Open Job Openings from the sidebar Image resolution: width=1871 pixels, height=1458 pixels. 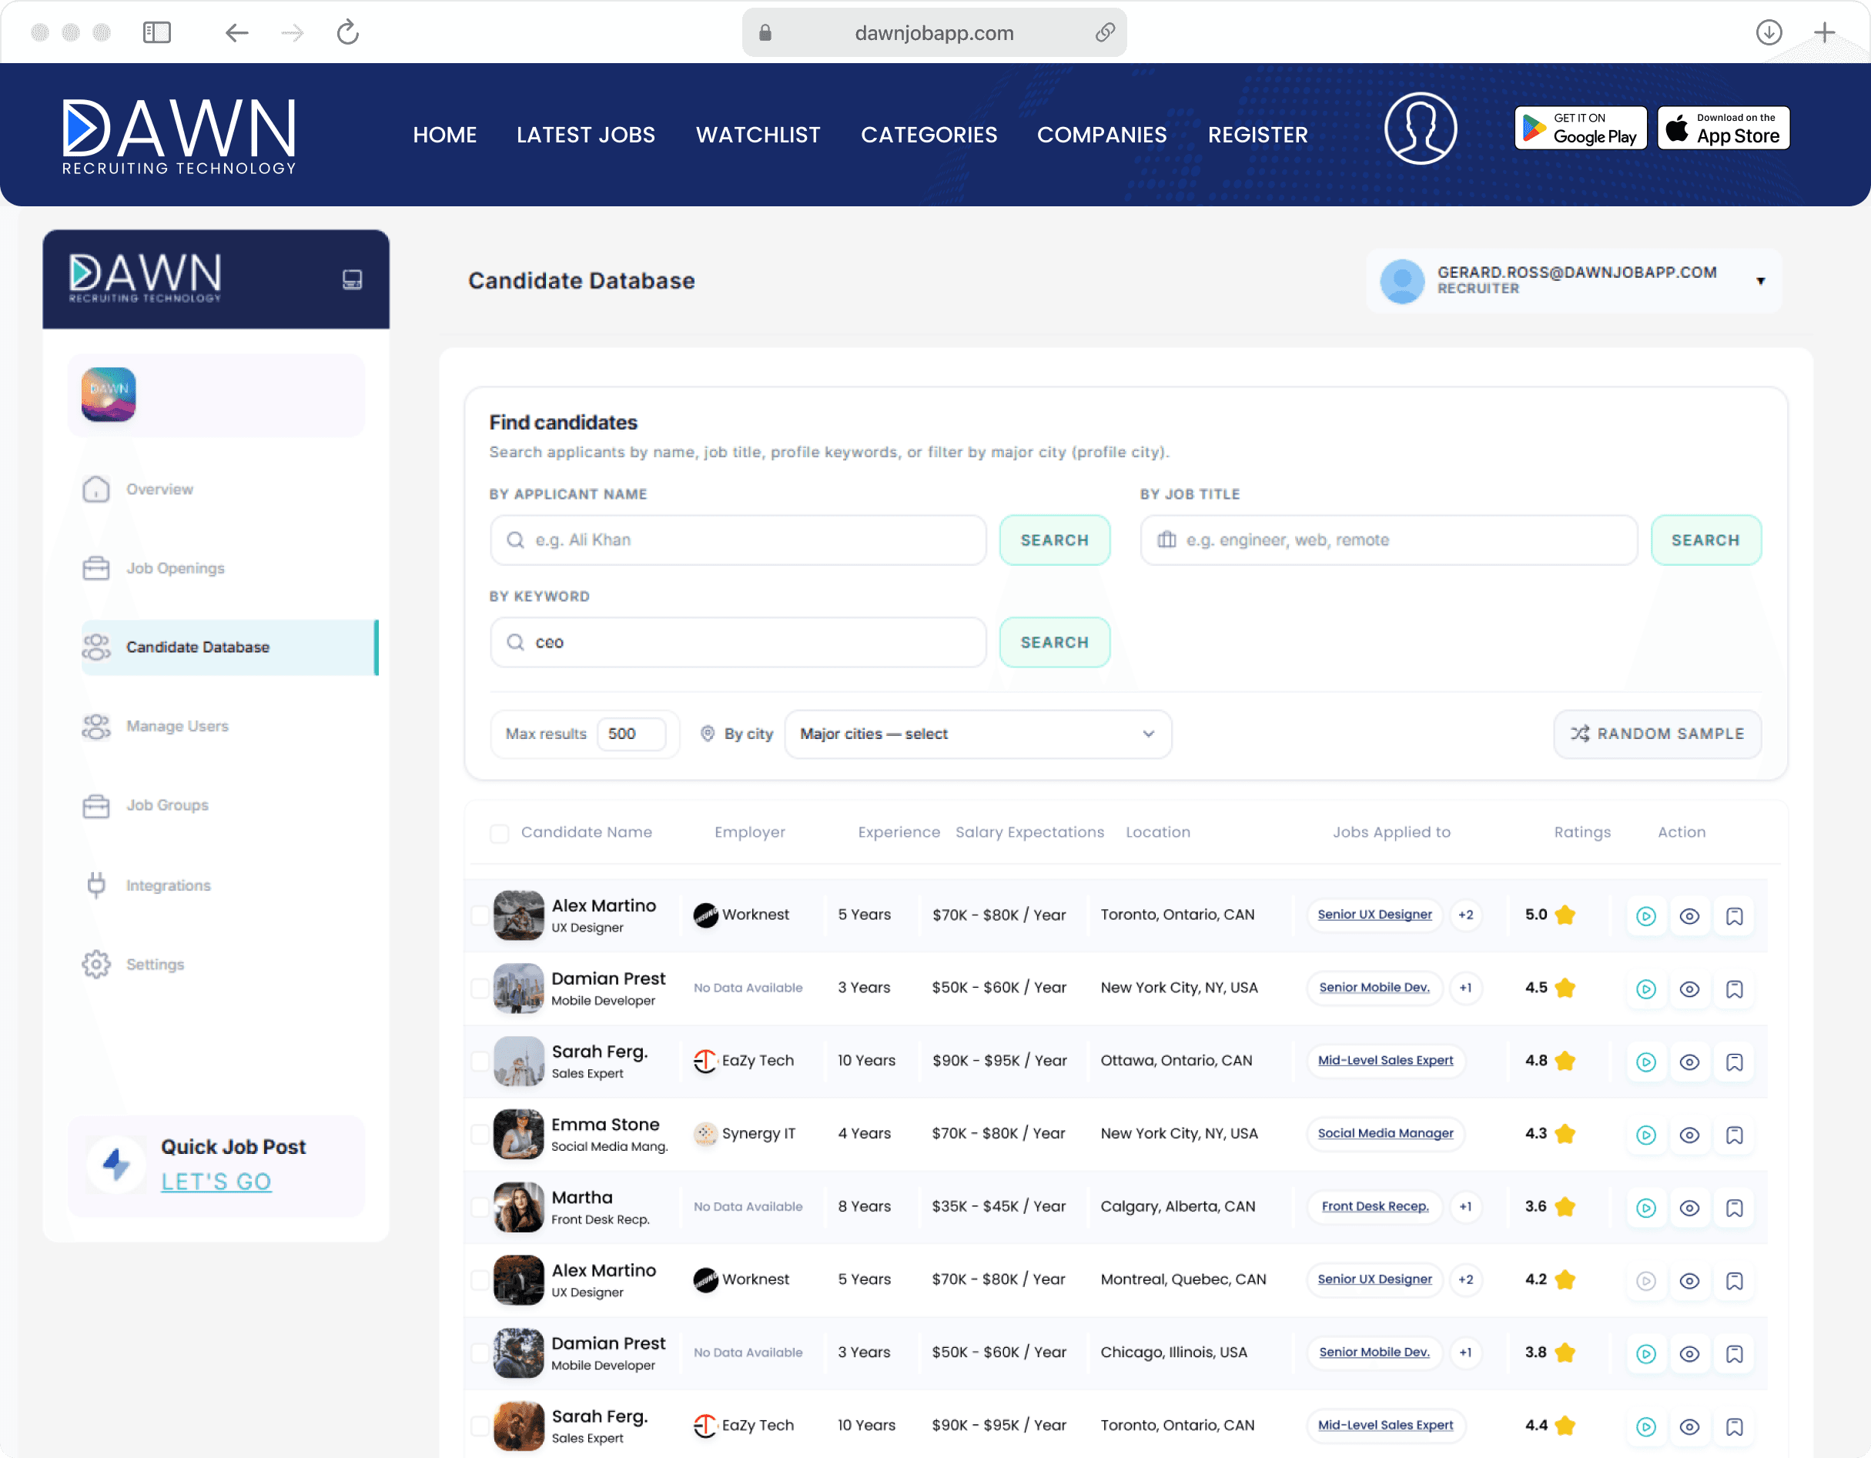pyautogui.click(x=176, y=568)
